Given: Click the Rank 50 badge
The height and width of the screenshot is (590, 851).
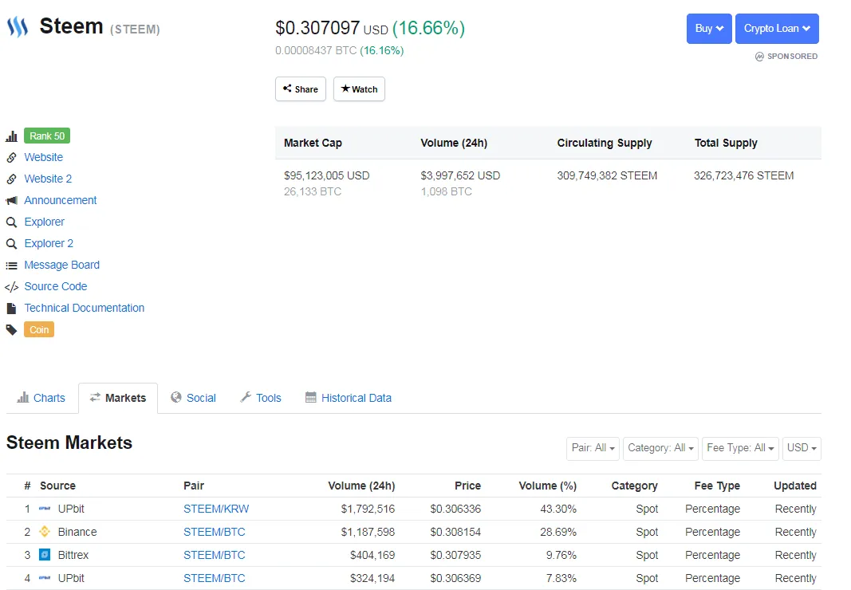Looking at the screenshot, I should 47,136.
